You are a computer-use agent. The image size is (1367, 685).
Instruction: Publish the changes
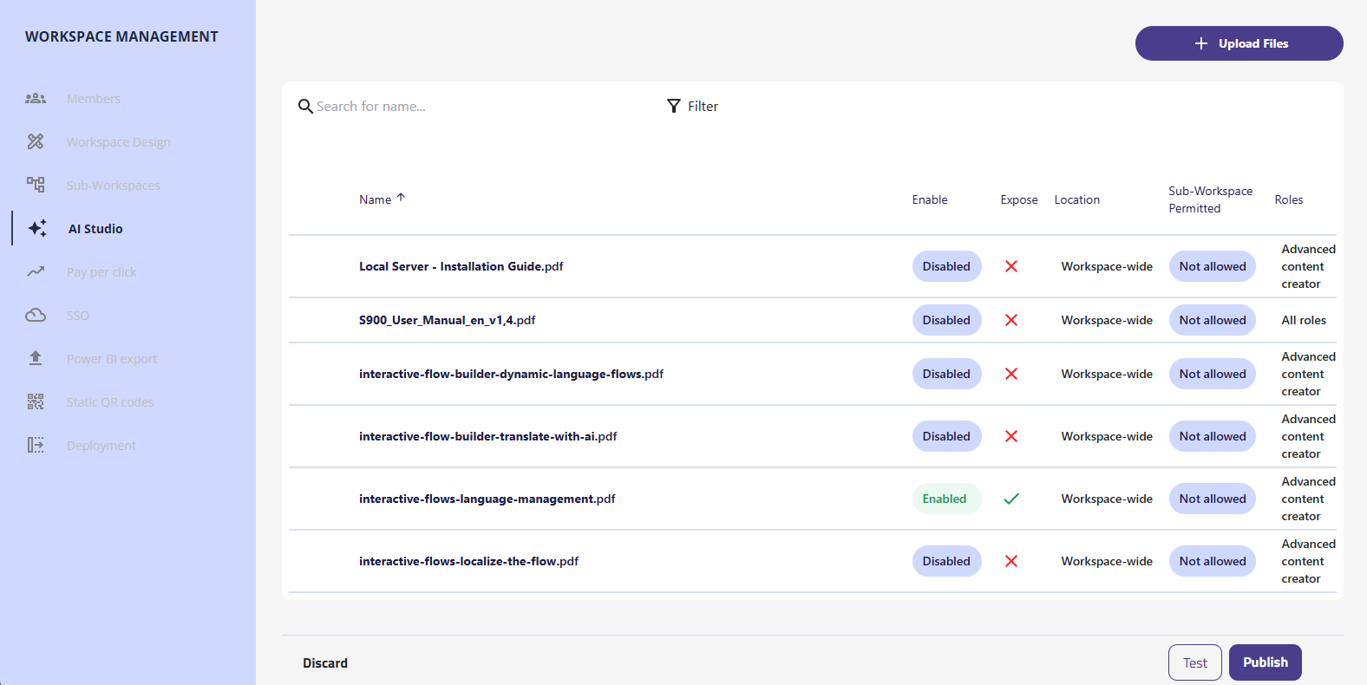click(1265, 662)
